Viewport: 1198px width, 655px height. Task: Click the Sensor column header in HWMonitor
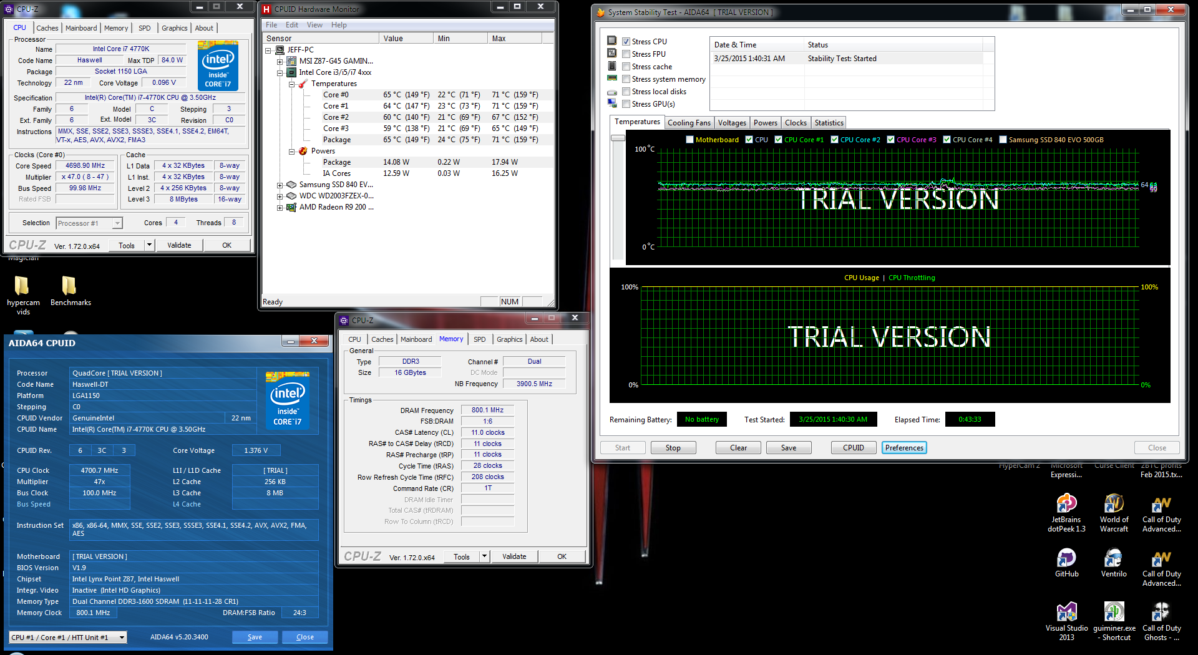click(321, 39)
